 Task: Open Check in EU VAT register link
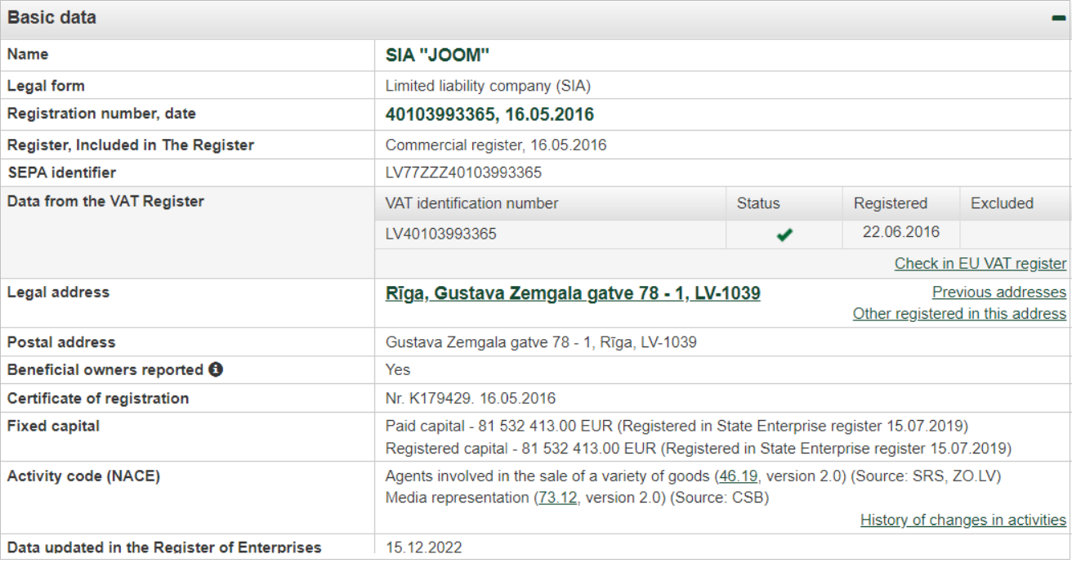click(980, 263)
